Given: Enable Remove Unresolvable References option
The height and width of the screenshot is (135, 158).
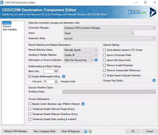Looking at the screenshot, I should [x=105, y=70].
